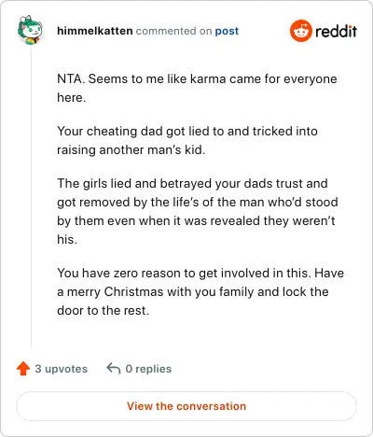Click the paragraph starting 'The girls lied'
The width and height of the screenshot is (373, 437).
click(x=198, y=211)
